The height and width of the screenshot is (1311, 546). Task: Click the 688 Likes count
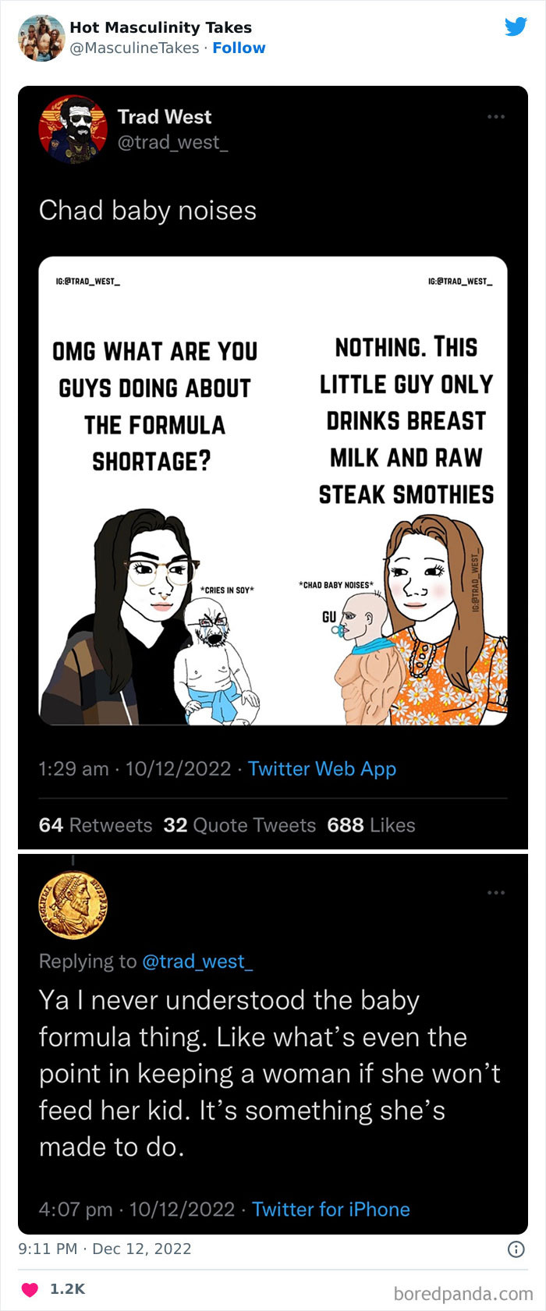point(369,825)
